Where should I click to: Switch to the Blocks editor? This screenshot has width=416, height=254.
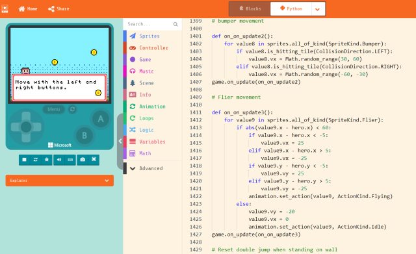[250, 8]
